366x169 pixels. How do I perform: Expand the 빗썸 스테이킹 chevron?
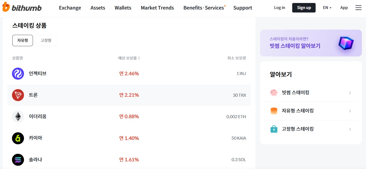point(350,93)
